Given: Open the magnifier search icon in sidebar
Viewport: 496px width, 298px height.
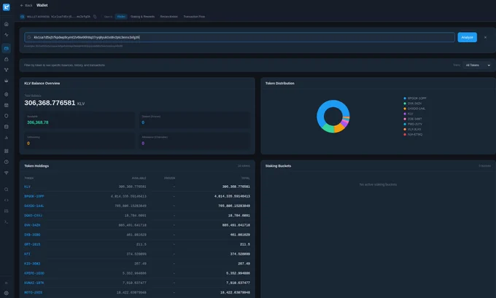Looking at the screenshot, I should pyautogui.click(x=7, y=189).
